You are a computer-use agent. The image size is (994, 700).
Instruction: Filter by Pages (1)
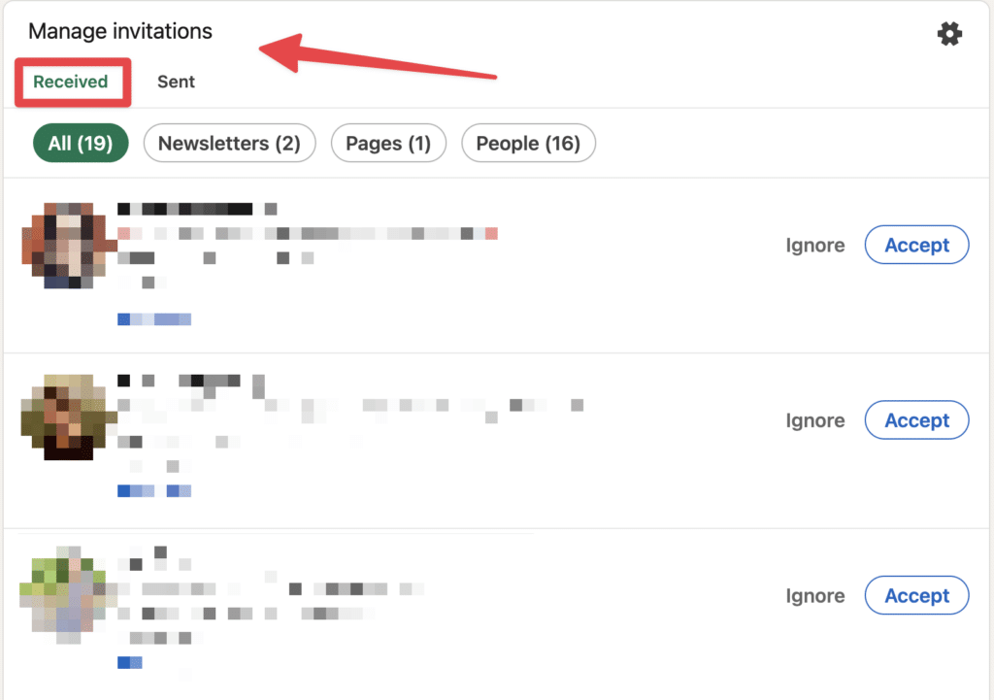coord(388,144)
